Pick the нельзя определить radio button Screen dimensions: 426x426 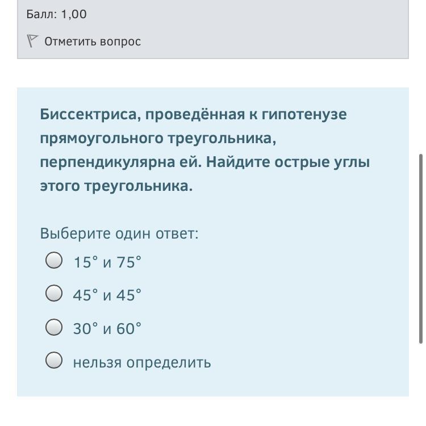pos(54,361)
